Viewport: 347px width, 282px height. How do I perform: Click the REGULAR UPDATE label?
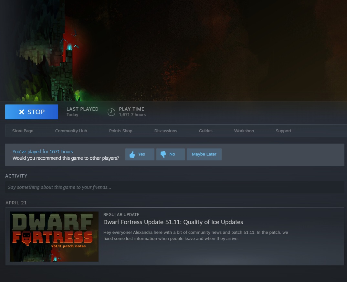click(121, 215)
